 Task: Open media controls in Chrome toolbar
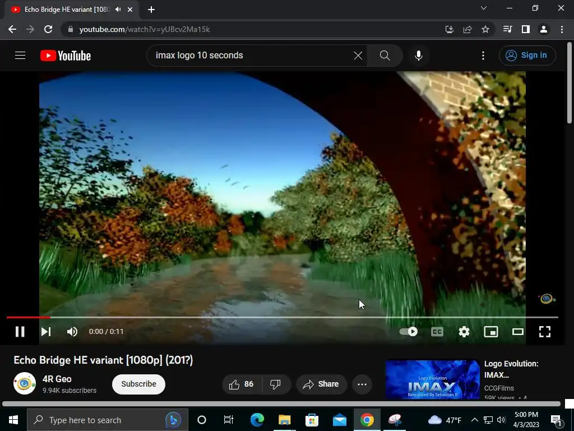point(507,29)
